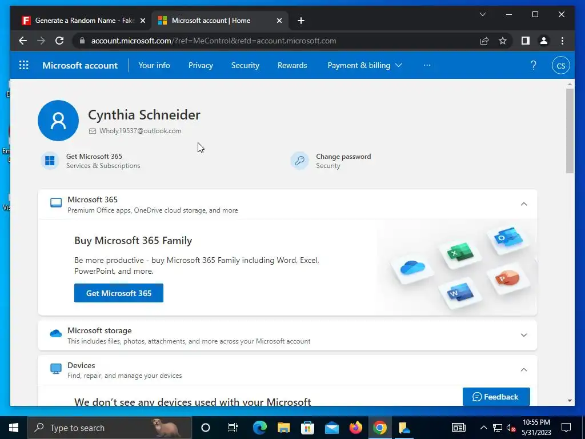585x439 pixels.
Task: Open the Chrome side panel icon
Action: tap(526, 41)
